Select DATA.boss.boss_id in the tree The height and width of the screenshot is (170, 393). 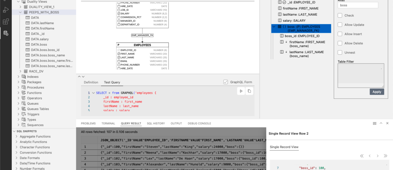(45, 50)
